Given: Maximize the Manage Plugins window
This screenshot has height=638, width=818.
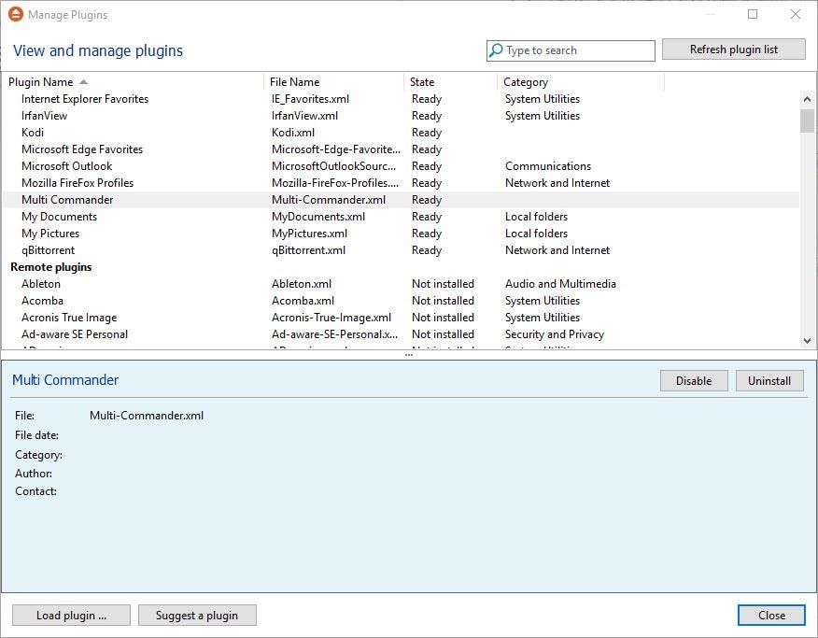Looking at the screenshot, I should pos(753,14).
